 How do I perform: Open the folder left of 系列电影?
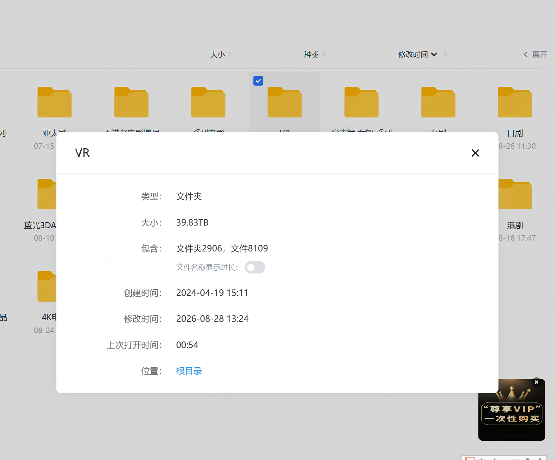[x=131, y=102]
